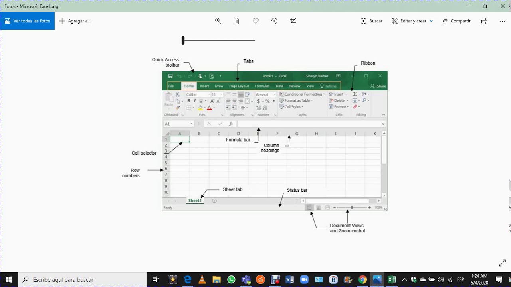Open Microsoft Teams from the taskbar
The image size is (511, 287).
click(x=246, y=279)
